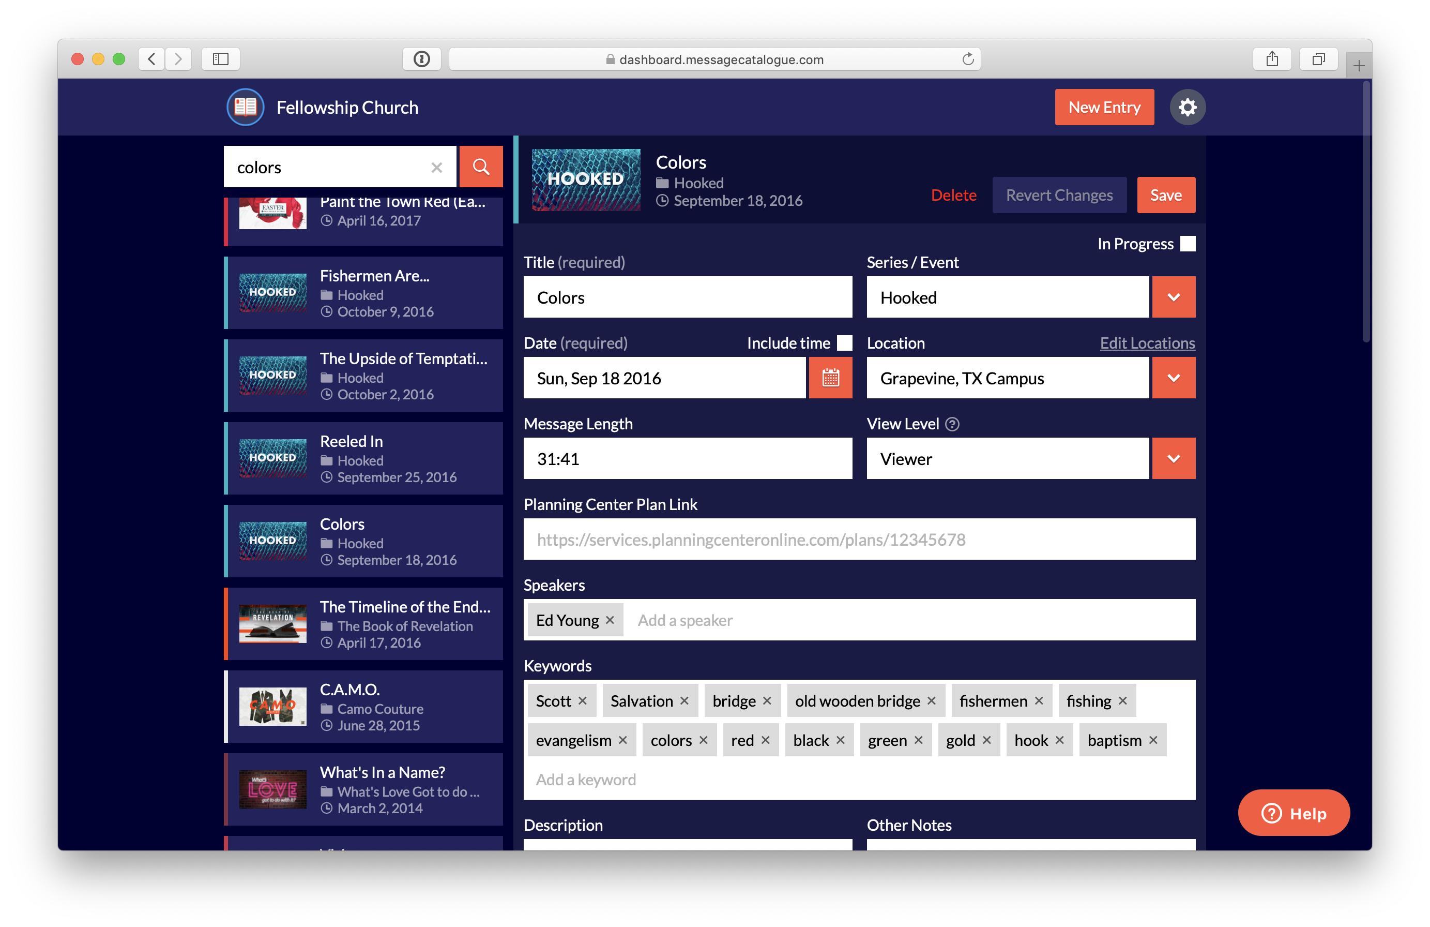
Task: Click the New Entry button
Action: click(1104, 108)
